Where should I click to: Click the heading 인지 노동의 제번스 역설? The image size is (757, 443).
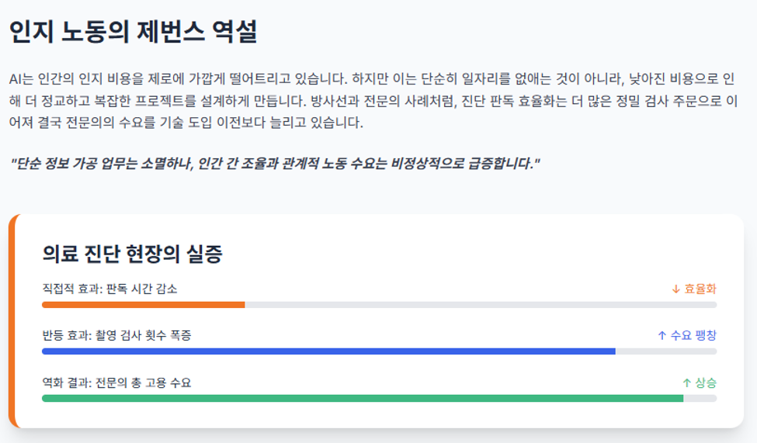[133, 32]
